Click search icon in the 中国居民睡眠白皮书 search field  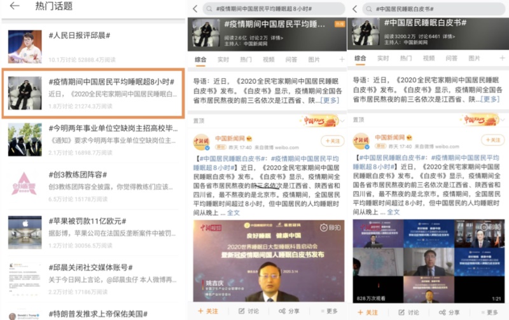[369, 9]
